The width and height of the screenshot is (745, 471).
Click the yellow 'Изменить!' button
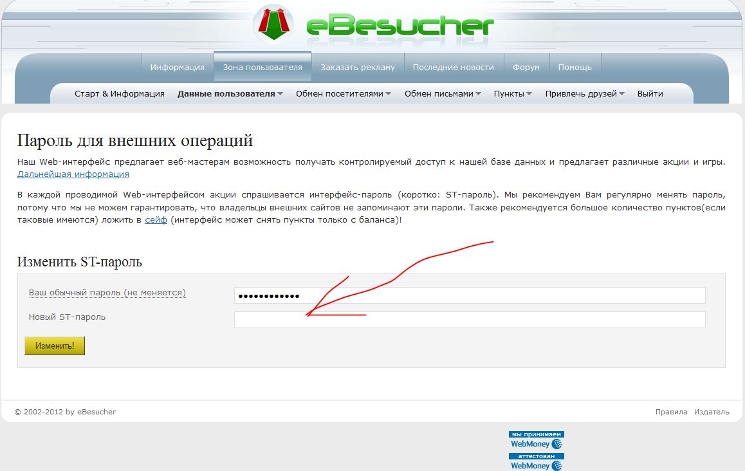[x=55, y=346]
